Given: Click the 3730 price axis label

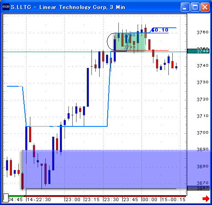Looking at the screenshot, I should (203, 82).
